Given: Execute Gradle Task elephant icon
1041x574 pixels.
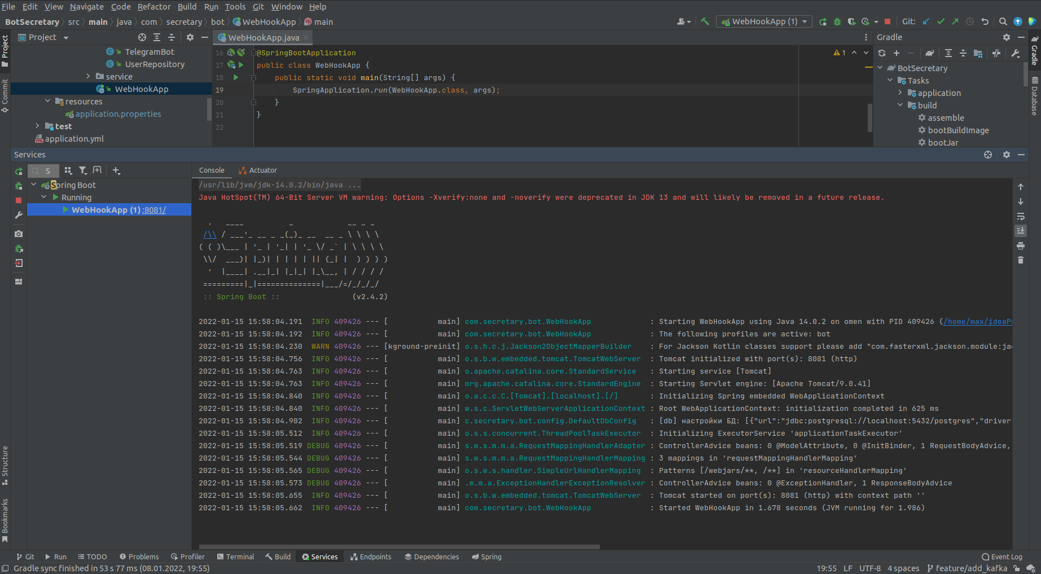Looking at the screenshot, I should pos(930,53).
